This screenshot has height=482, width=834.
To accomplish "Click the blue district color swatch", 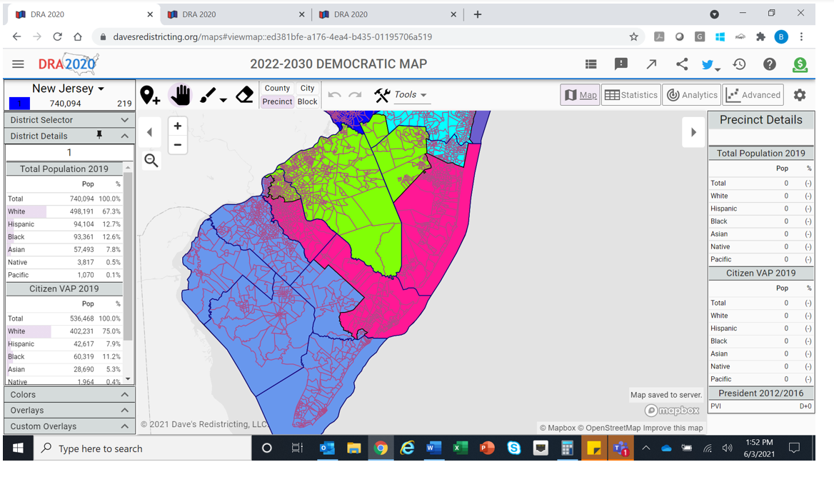I will click(x=19, y=104).
